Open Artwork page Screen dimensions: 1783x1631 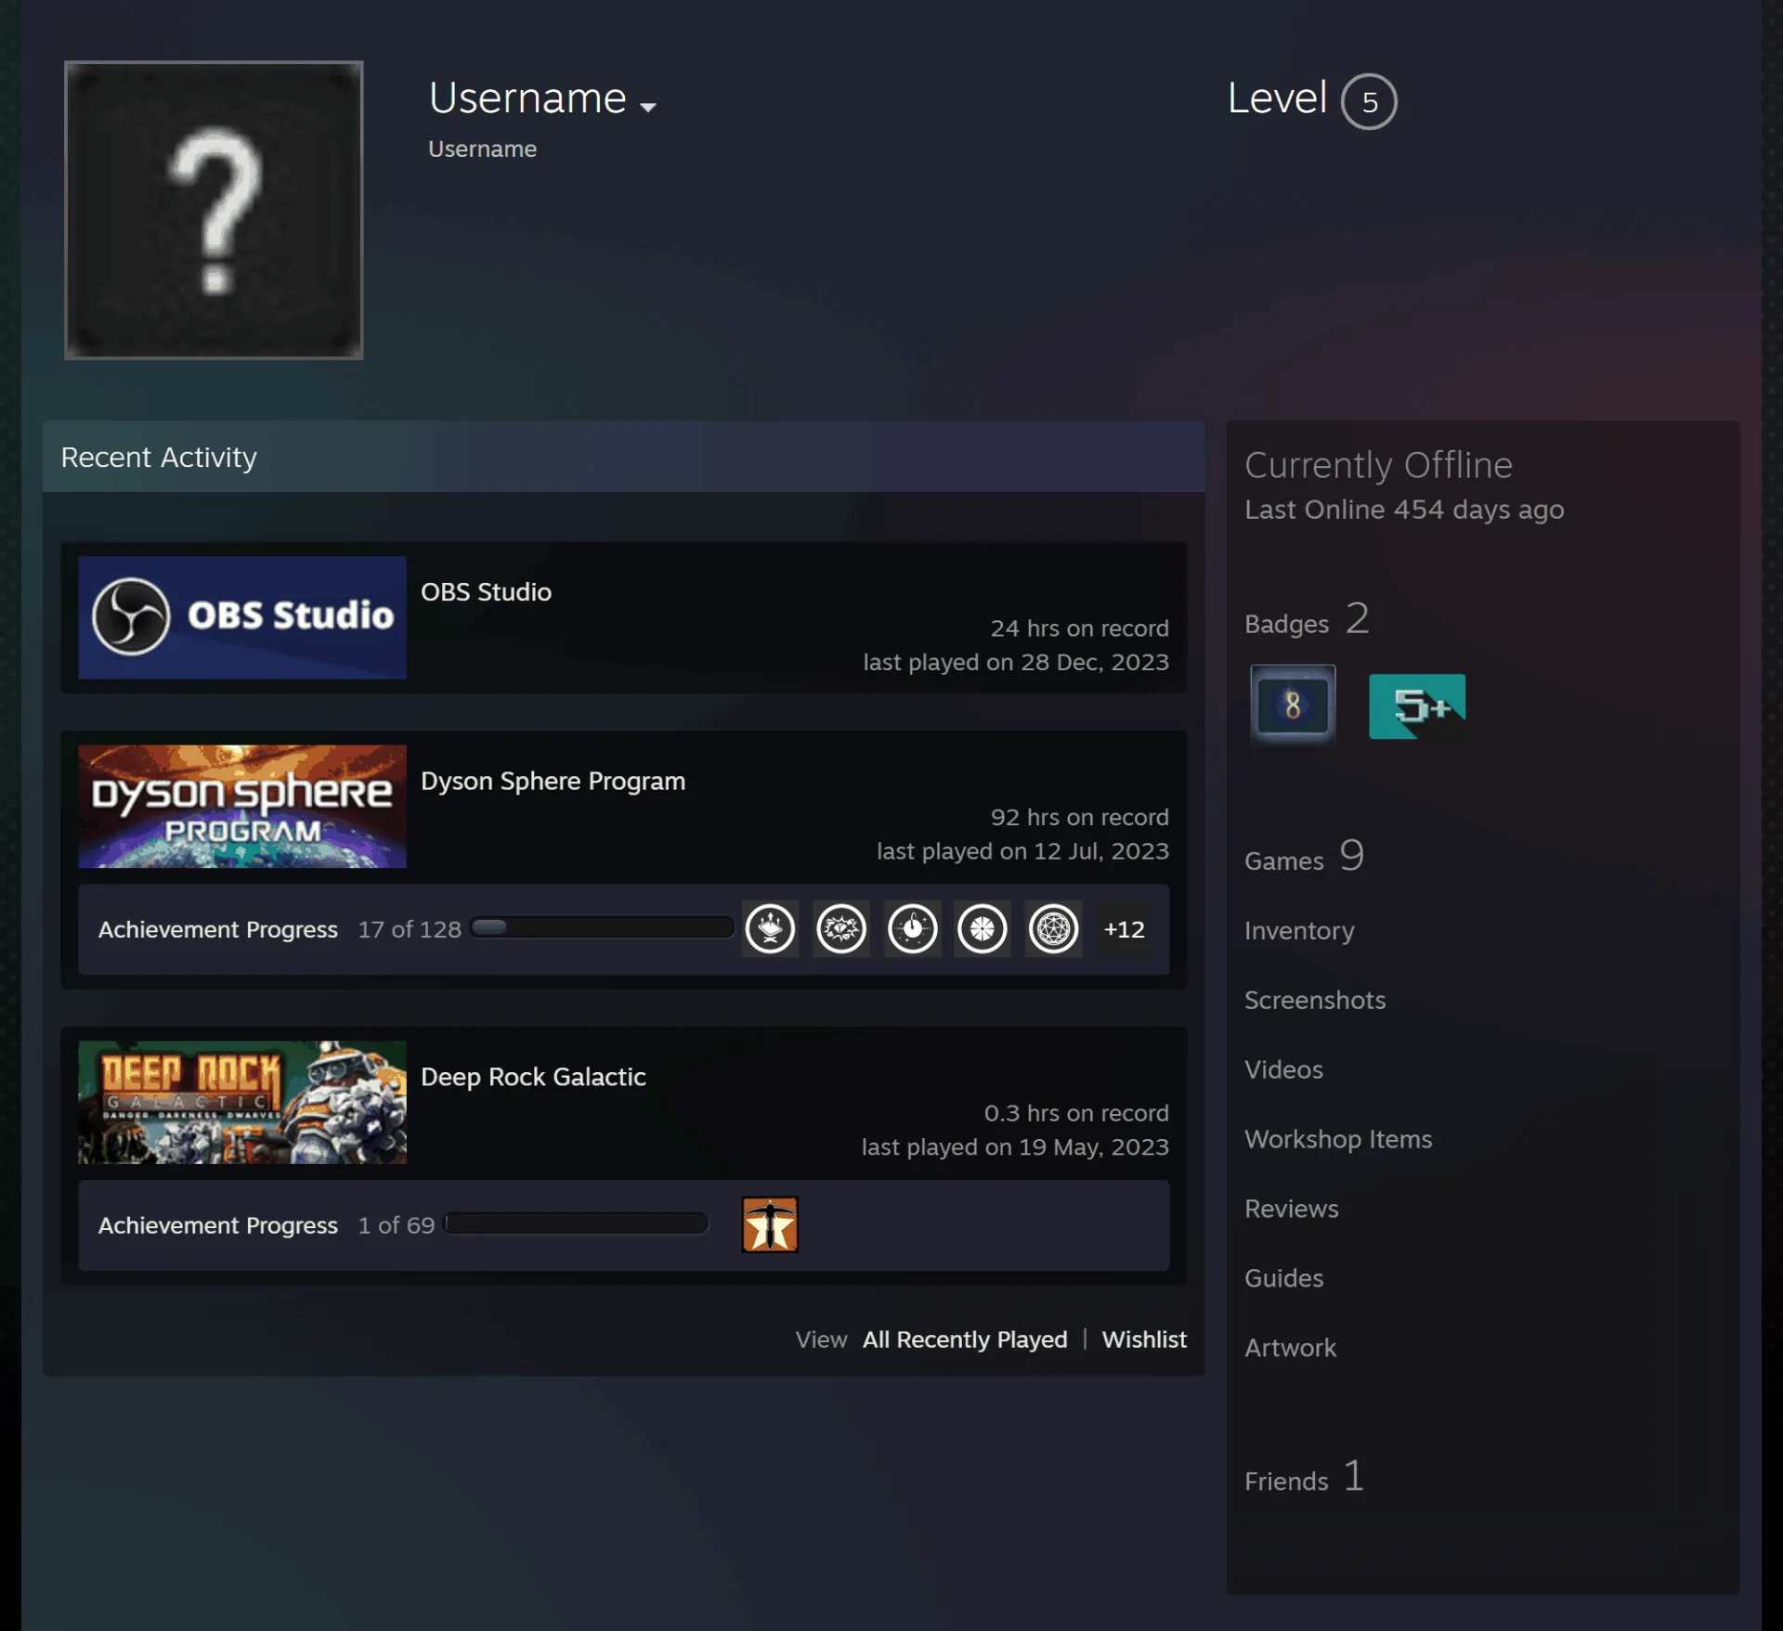(1290, 1348)
